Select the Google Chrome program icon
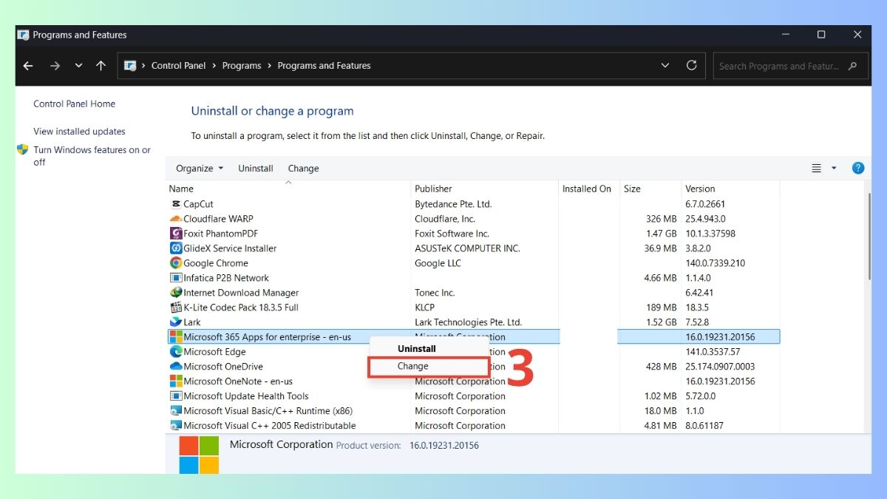This screenshot has width=887, height=499. click(176, 262)
